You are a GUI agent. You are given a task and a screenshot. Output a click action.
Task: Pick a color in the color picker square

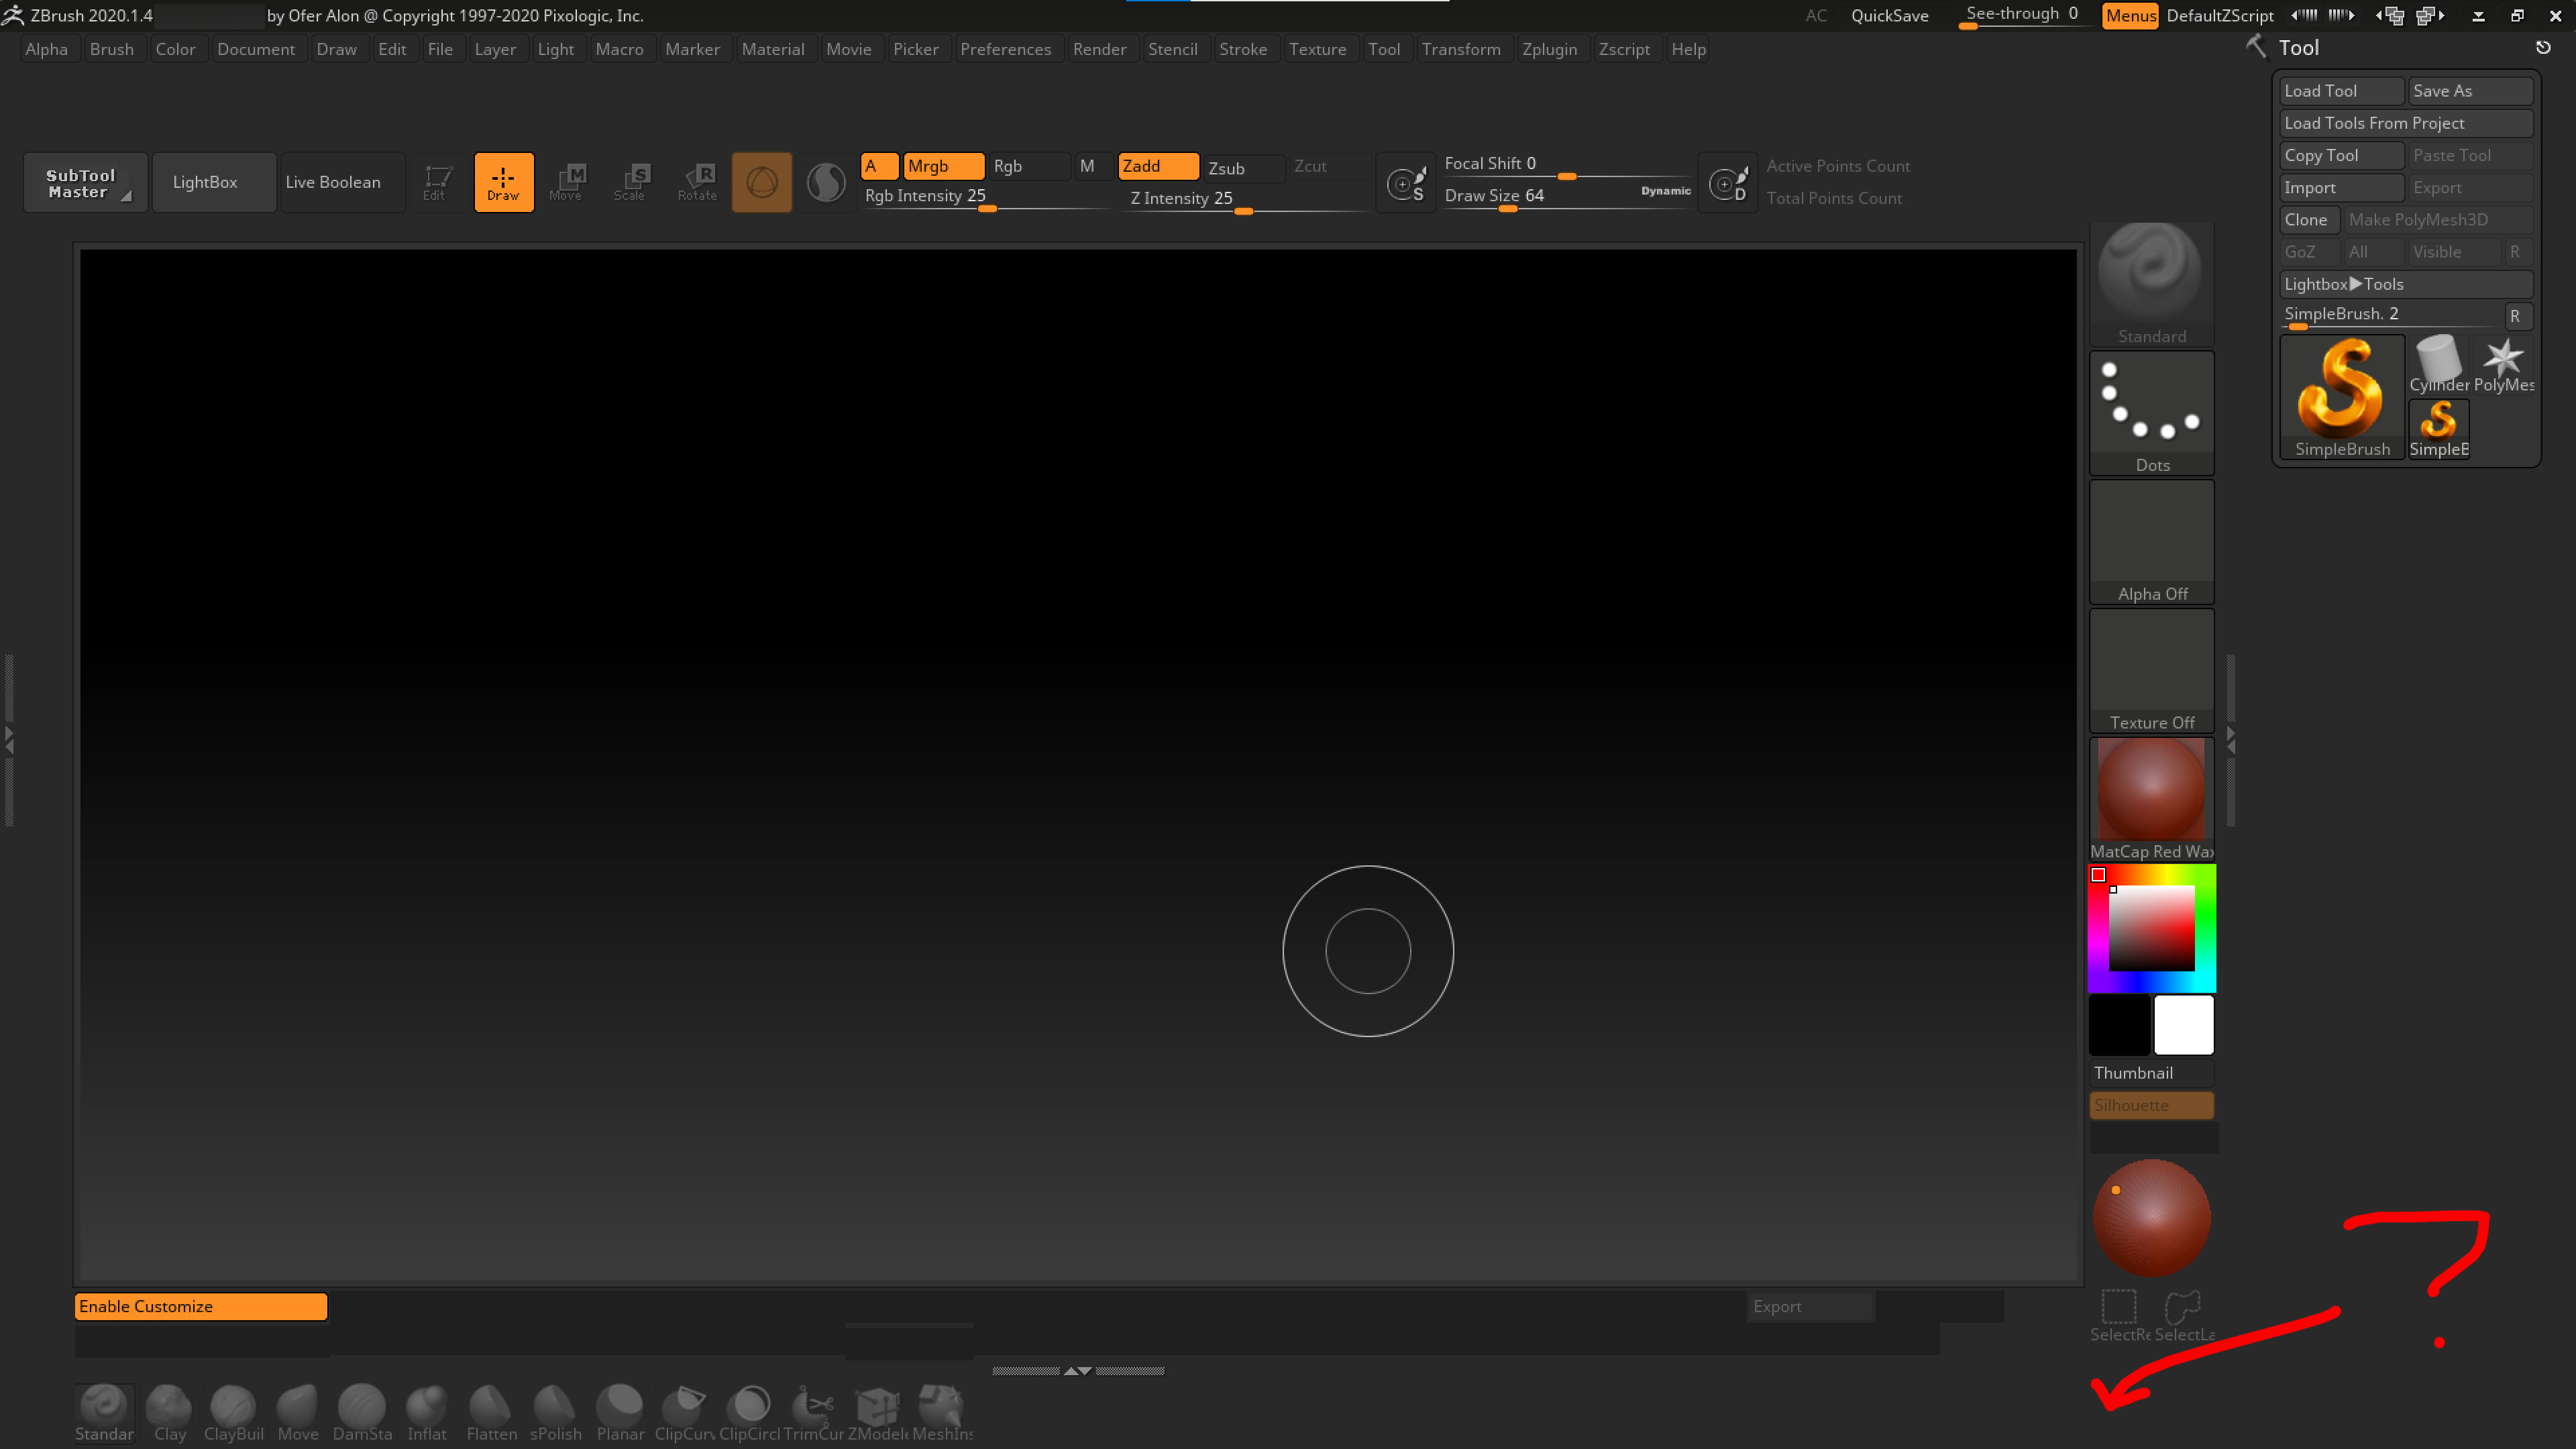click(2151, 928)
